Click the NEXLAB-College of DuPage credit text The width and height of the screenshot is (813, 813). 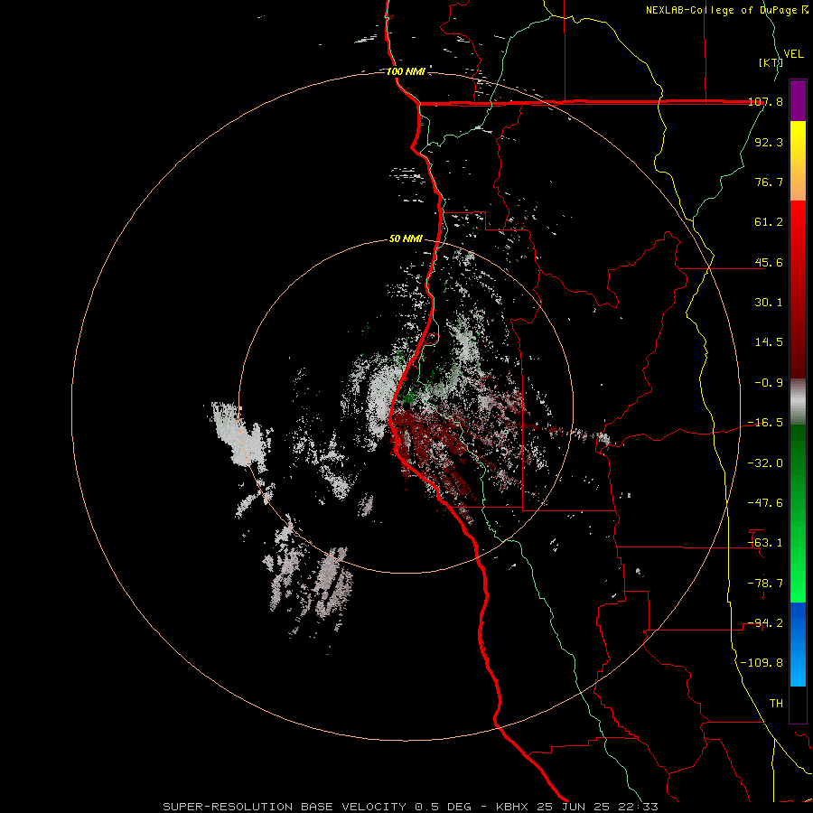pyautogui.click(x=726, y=10)
